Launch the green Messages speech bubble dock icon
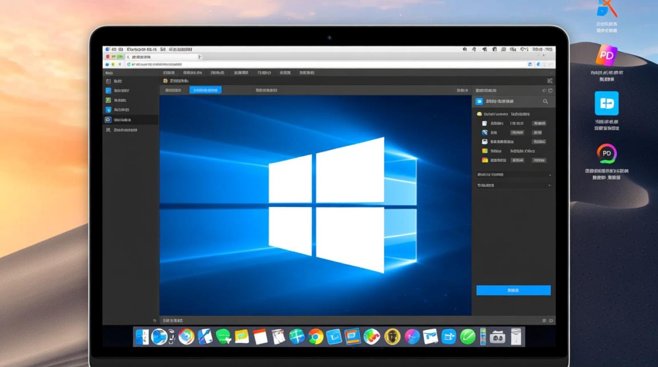This screenshot has width=658, height=367. (223, 337)
